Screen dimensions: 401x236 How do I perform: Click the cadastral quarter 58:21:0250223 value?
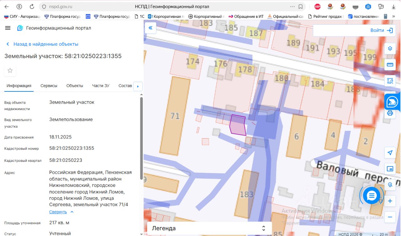tap(66, 160)
